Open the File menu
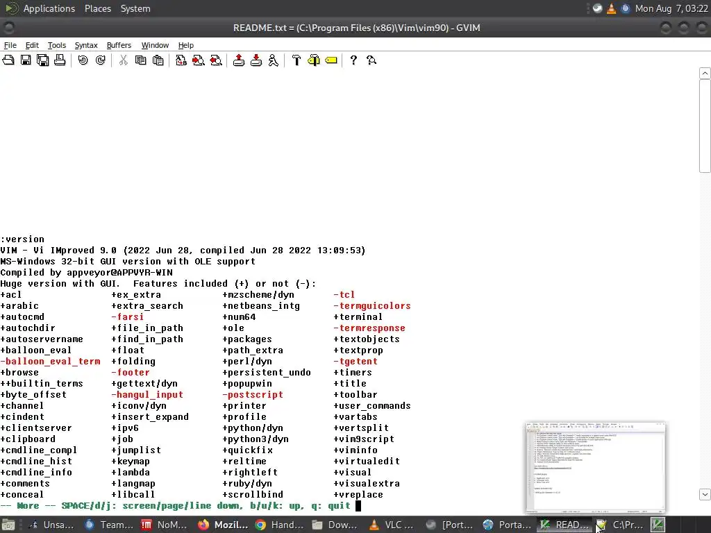The image size is (711, 533). tap(10, 45)
